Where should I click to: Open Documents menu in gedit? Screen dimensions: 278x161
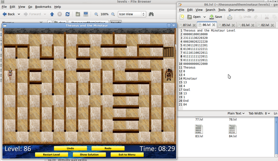(x=236, y=10)
